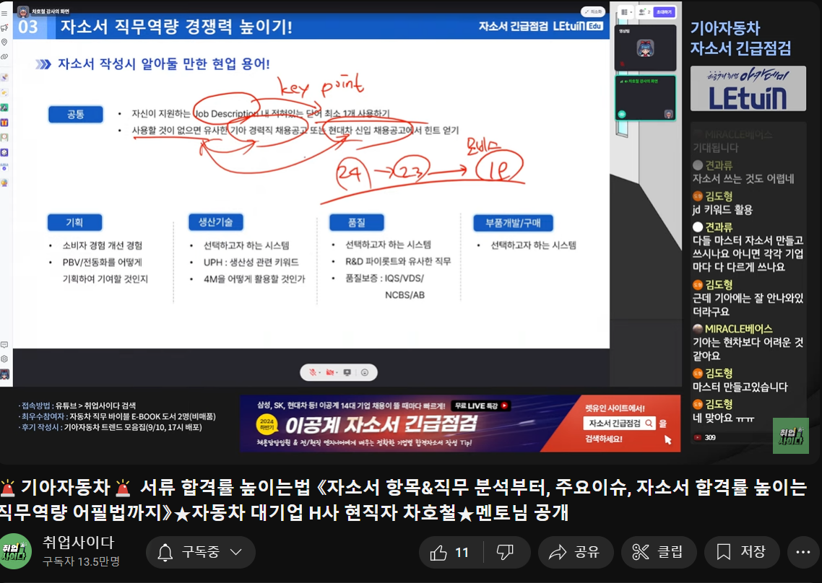822x583 pixels.
Task: Open the orange gift box app in the sidebar
Action: 4,123
